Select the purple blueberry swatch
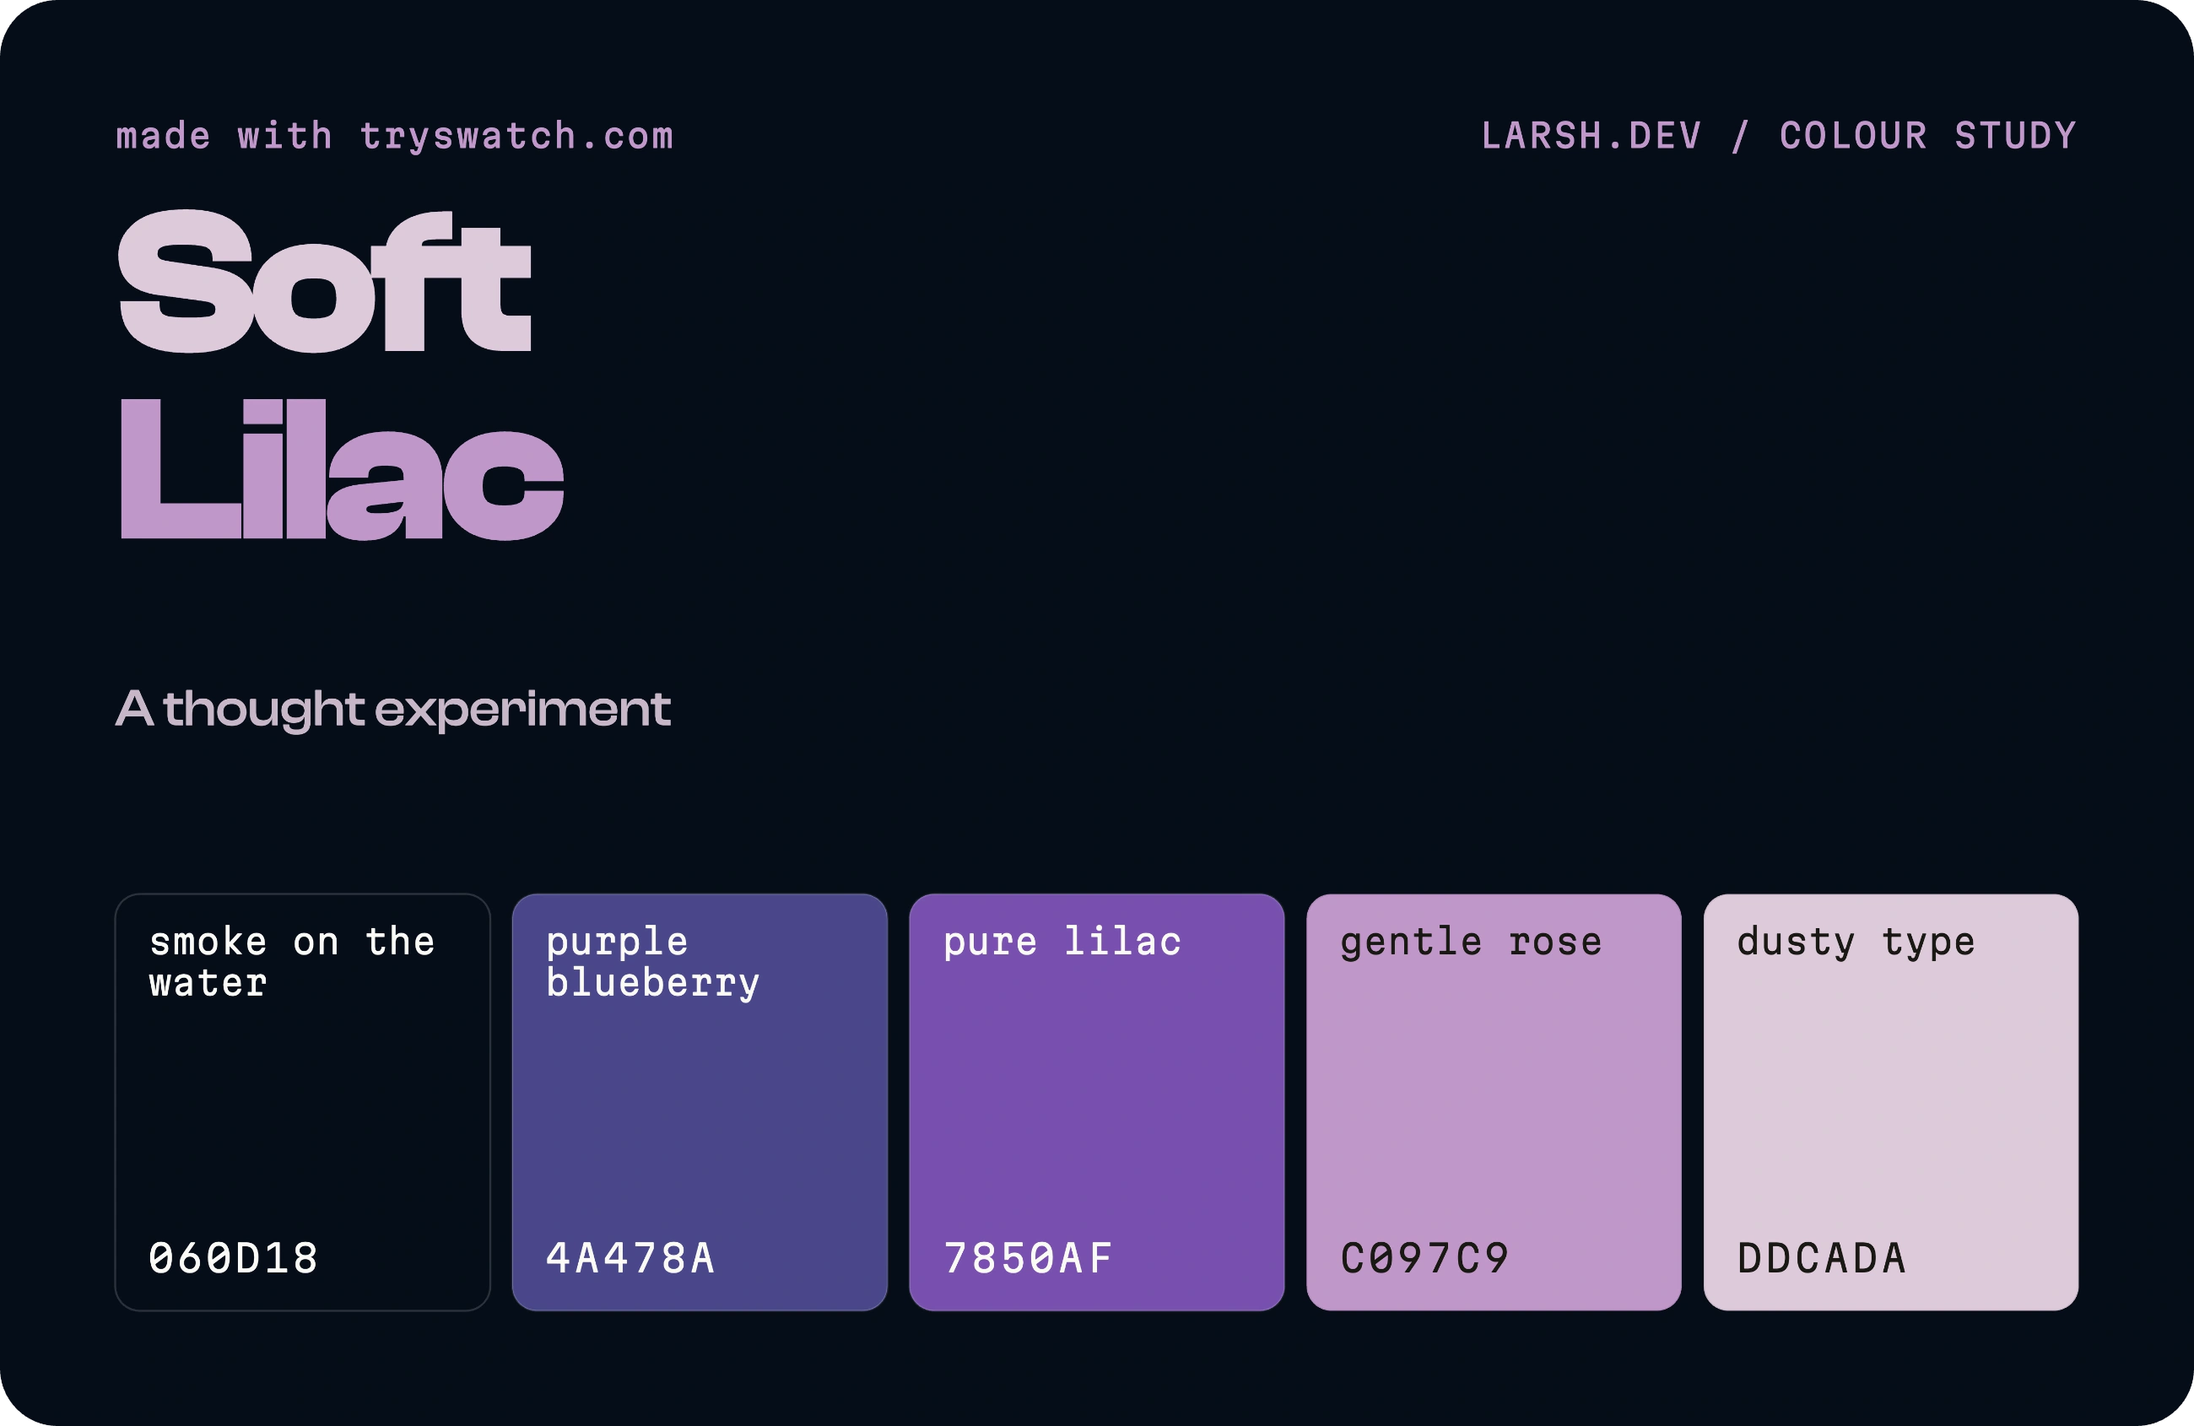Screen dimensions: 2194x1426 [x=700, y=1101]
